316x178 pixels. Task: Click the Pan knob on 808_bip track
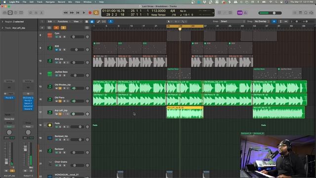coord(87,63)
